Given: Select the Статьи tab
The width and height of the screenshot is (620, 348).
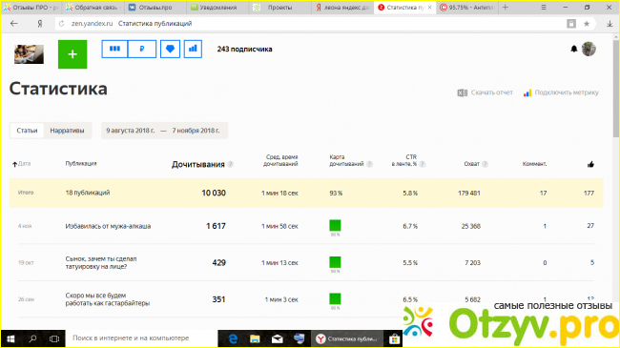Looking at the screenshot, I should (x=27, y=131).
